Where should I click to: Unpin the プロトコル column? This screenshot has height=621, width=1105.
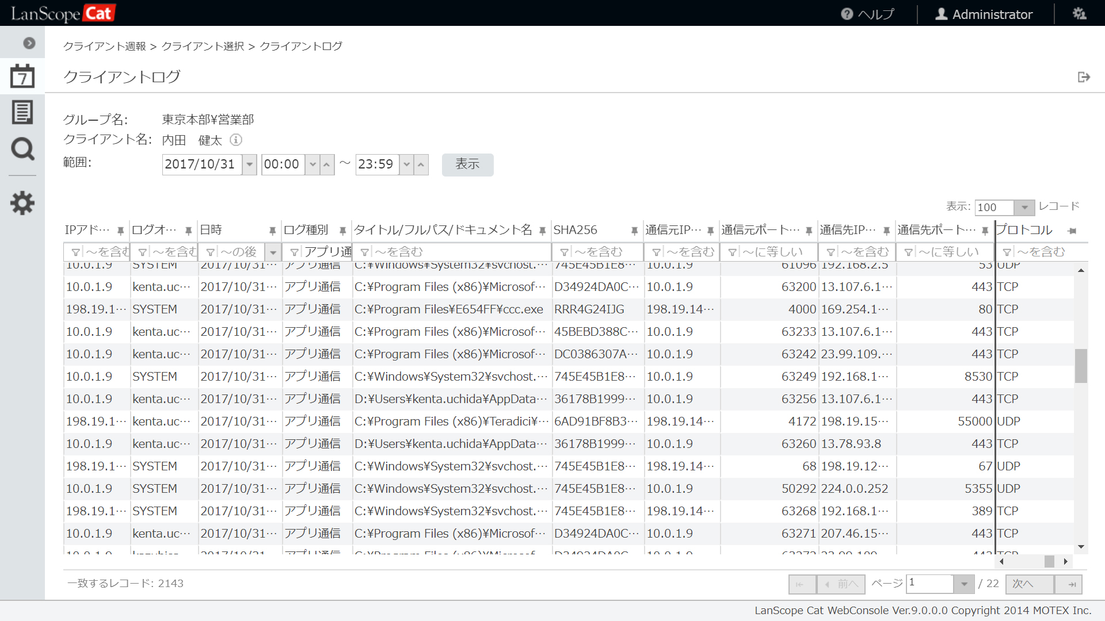coord(1072,231)
